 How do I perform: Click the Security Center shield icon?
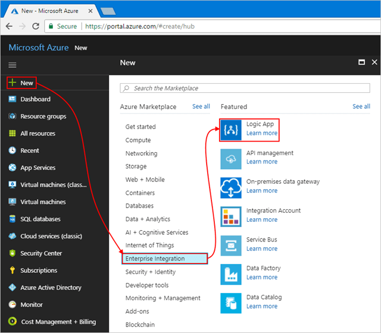coord(12,253)
